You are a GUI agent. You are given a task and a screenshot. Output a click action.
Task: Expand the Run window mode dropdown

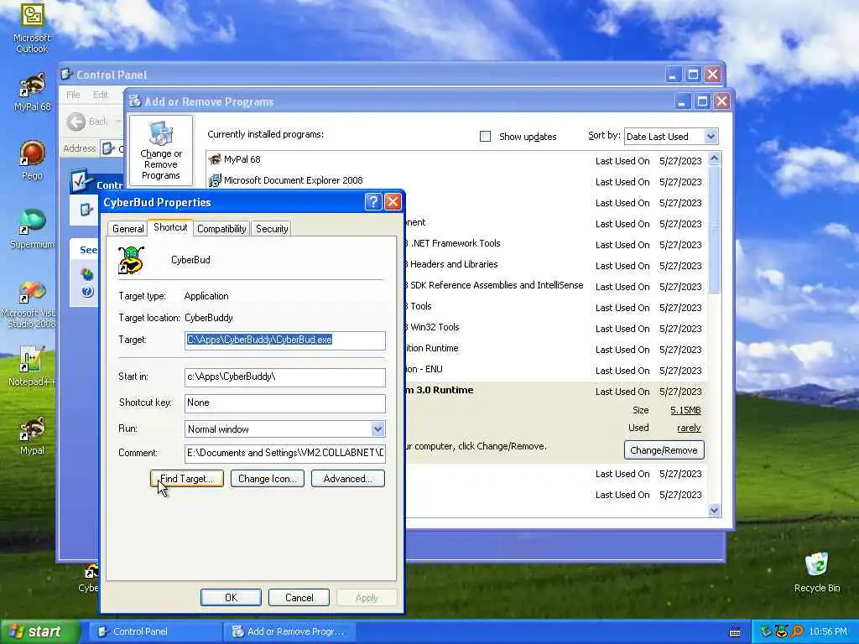click(377, 428)
